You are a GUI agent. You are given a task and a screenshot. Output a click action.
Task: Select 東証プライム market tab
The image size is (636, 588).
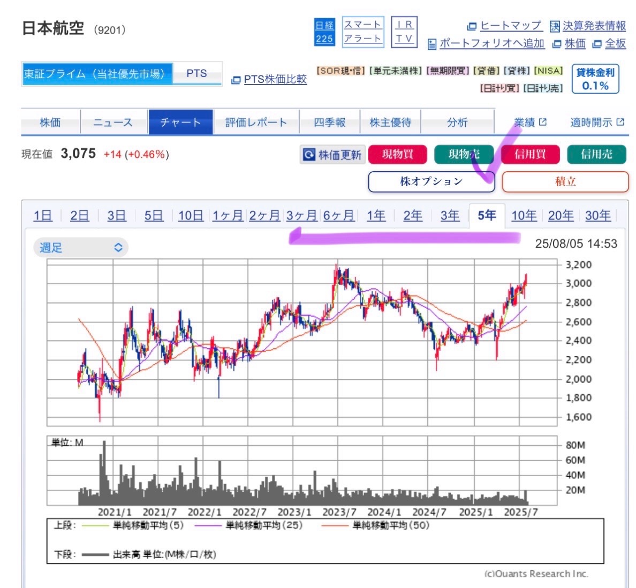click(x=97, y=74)
